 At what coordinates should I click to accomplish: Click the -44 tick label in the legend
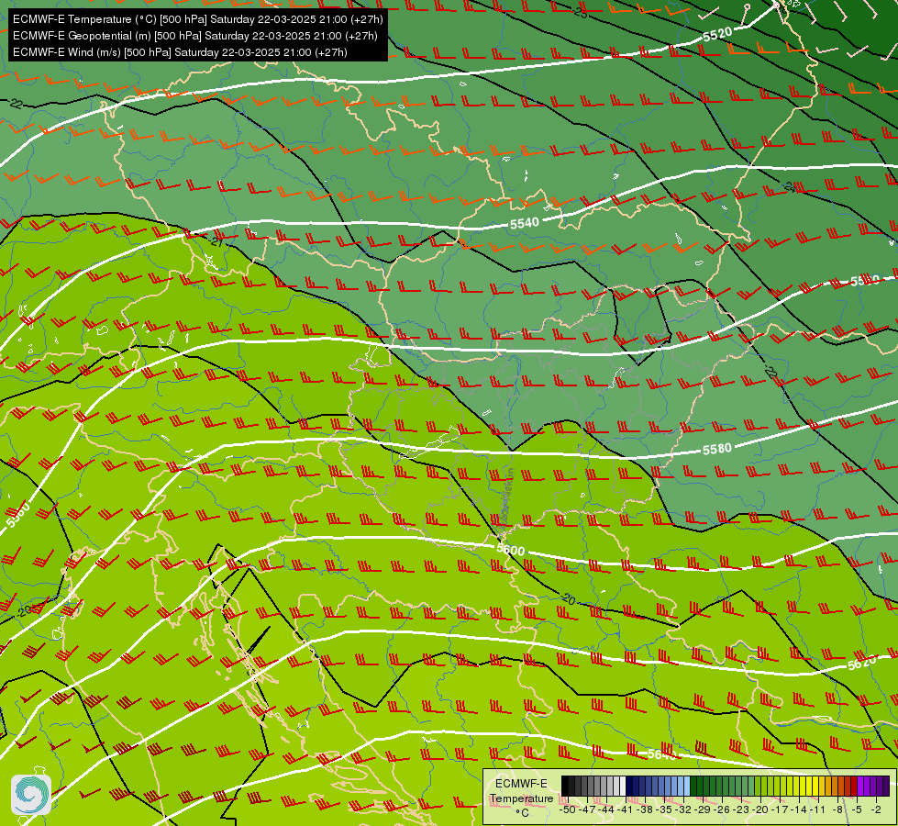(x=606, y=809)
